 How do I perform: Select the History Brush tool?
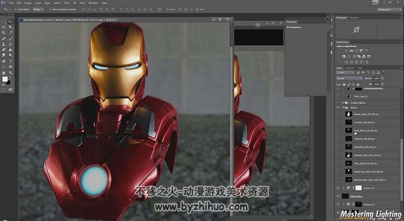pos(11,44)
